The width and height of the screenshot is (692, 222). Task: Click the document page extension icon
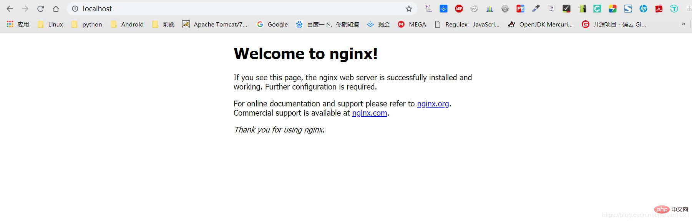pyautogui.click(x=551, y=9)
